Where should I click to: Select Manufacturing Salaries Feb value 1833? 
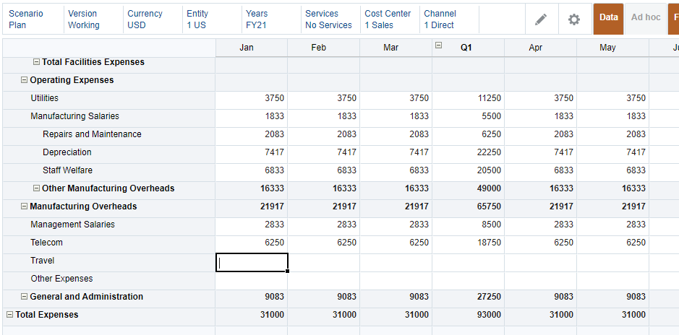point(323,118)
